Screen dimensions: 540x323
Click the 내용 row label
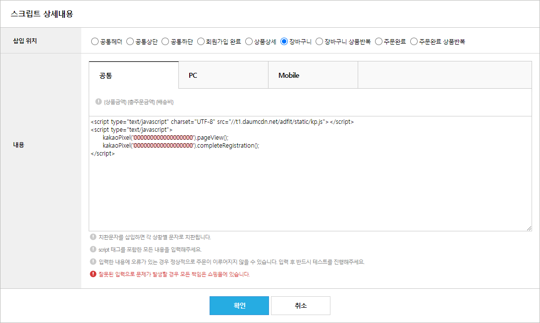coord(19,145)
